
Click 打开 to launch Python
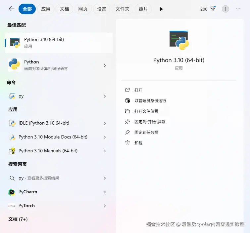[x=138, y=90]
